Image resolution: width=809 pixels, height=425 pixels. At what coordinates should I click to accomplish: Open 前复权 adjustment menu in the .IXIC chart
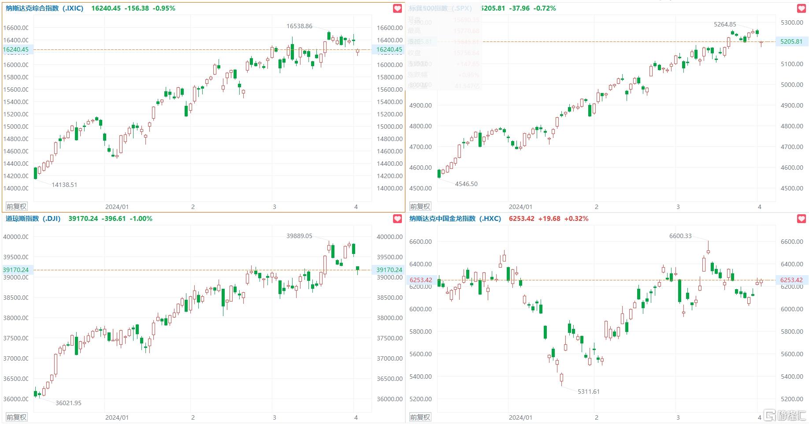[16, 206]
